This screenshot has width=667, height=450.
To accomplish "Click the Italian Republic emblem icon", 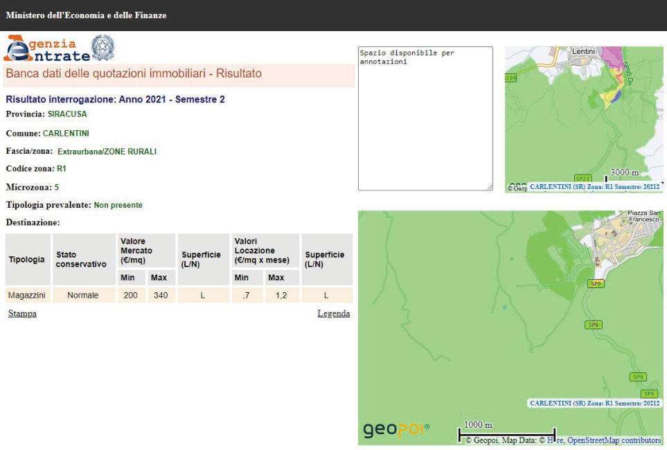I will (x=103, y=47).
